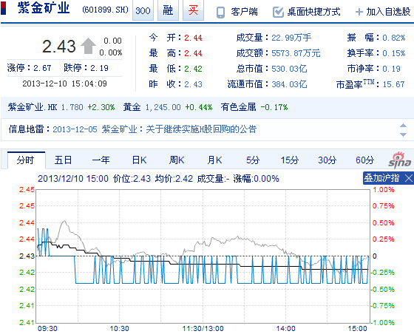Click the 涨停 2.67 limit value
The image size is (414, 334).
pos(42,68)
